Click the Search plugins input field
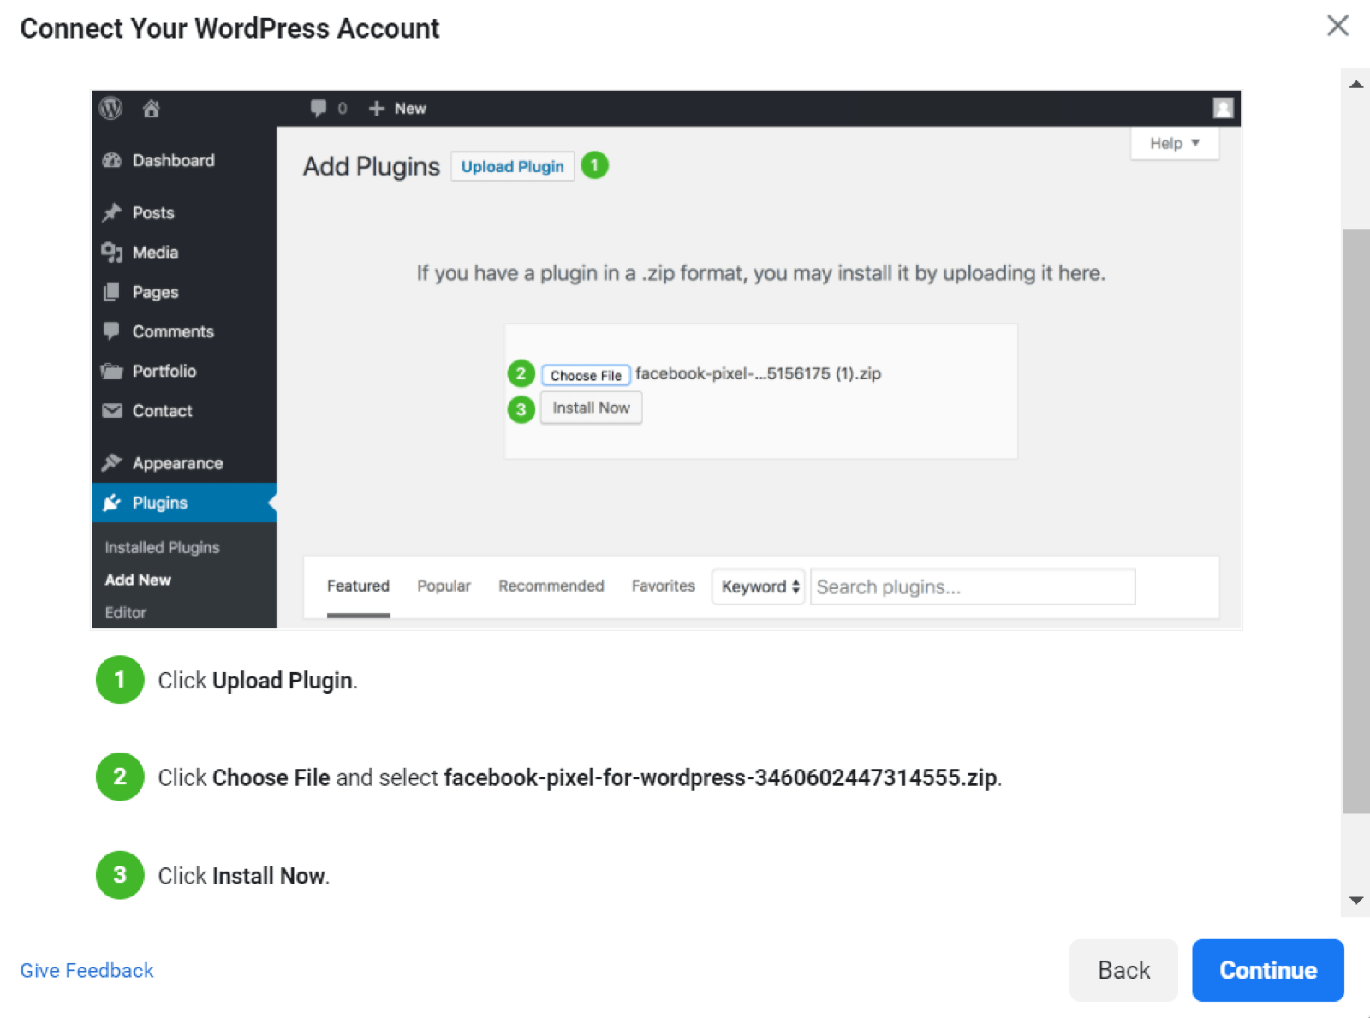This screenshot has width=1370, height=1018. pyautogui.click(x=972, y=587)
